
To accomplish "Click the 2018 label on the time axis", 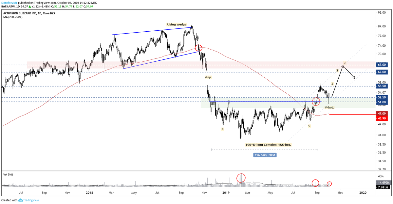I will coord(90,193).
